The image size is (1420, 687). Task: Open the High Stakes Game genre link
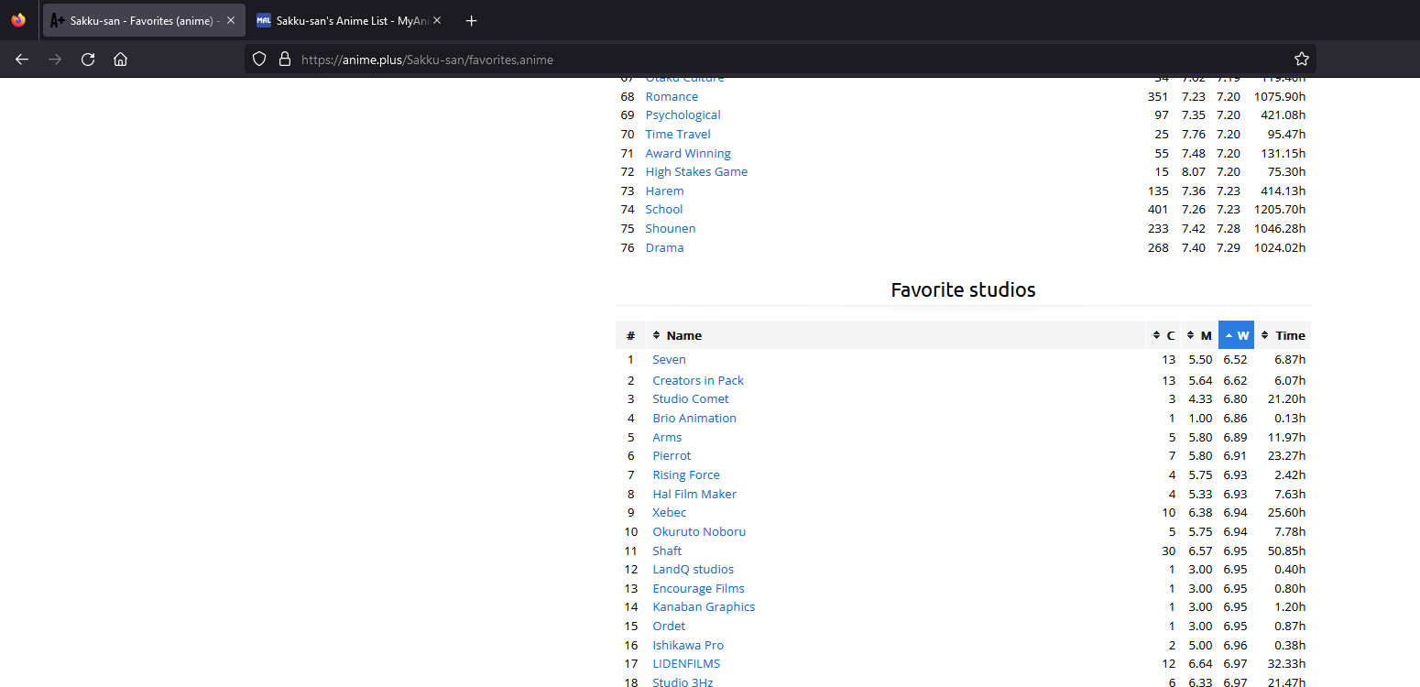tap(696, 172)
